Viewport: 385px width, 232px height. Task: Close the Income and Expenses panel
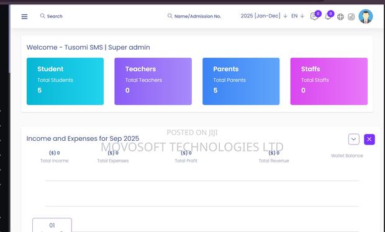tap(369, 140)
